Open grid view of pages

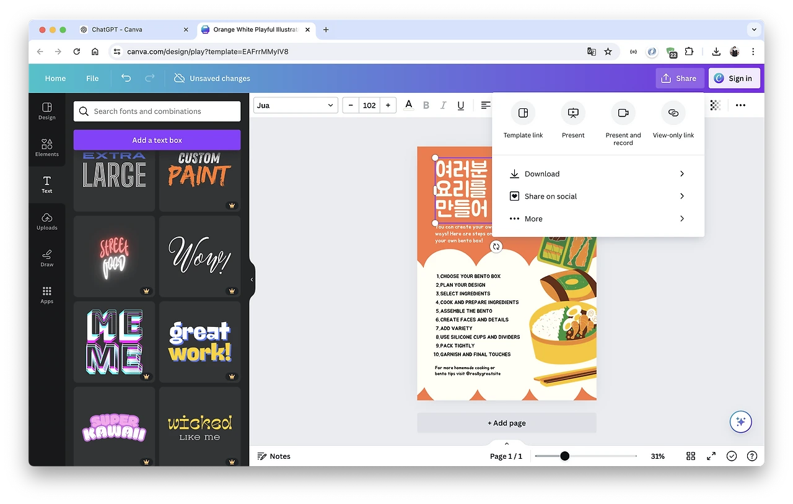691,456
